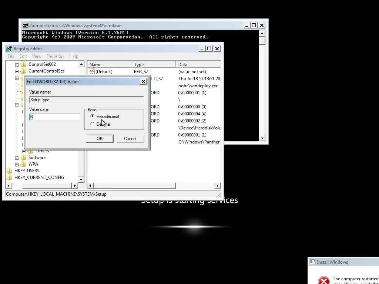
Task: Click the values list horizontal scrollbar thumb
Action: (134, 186)
